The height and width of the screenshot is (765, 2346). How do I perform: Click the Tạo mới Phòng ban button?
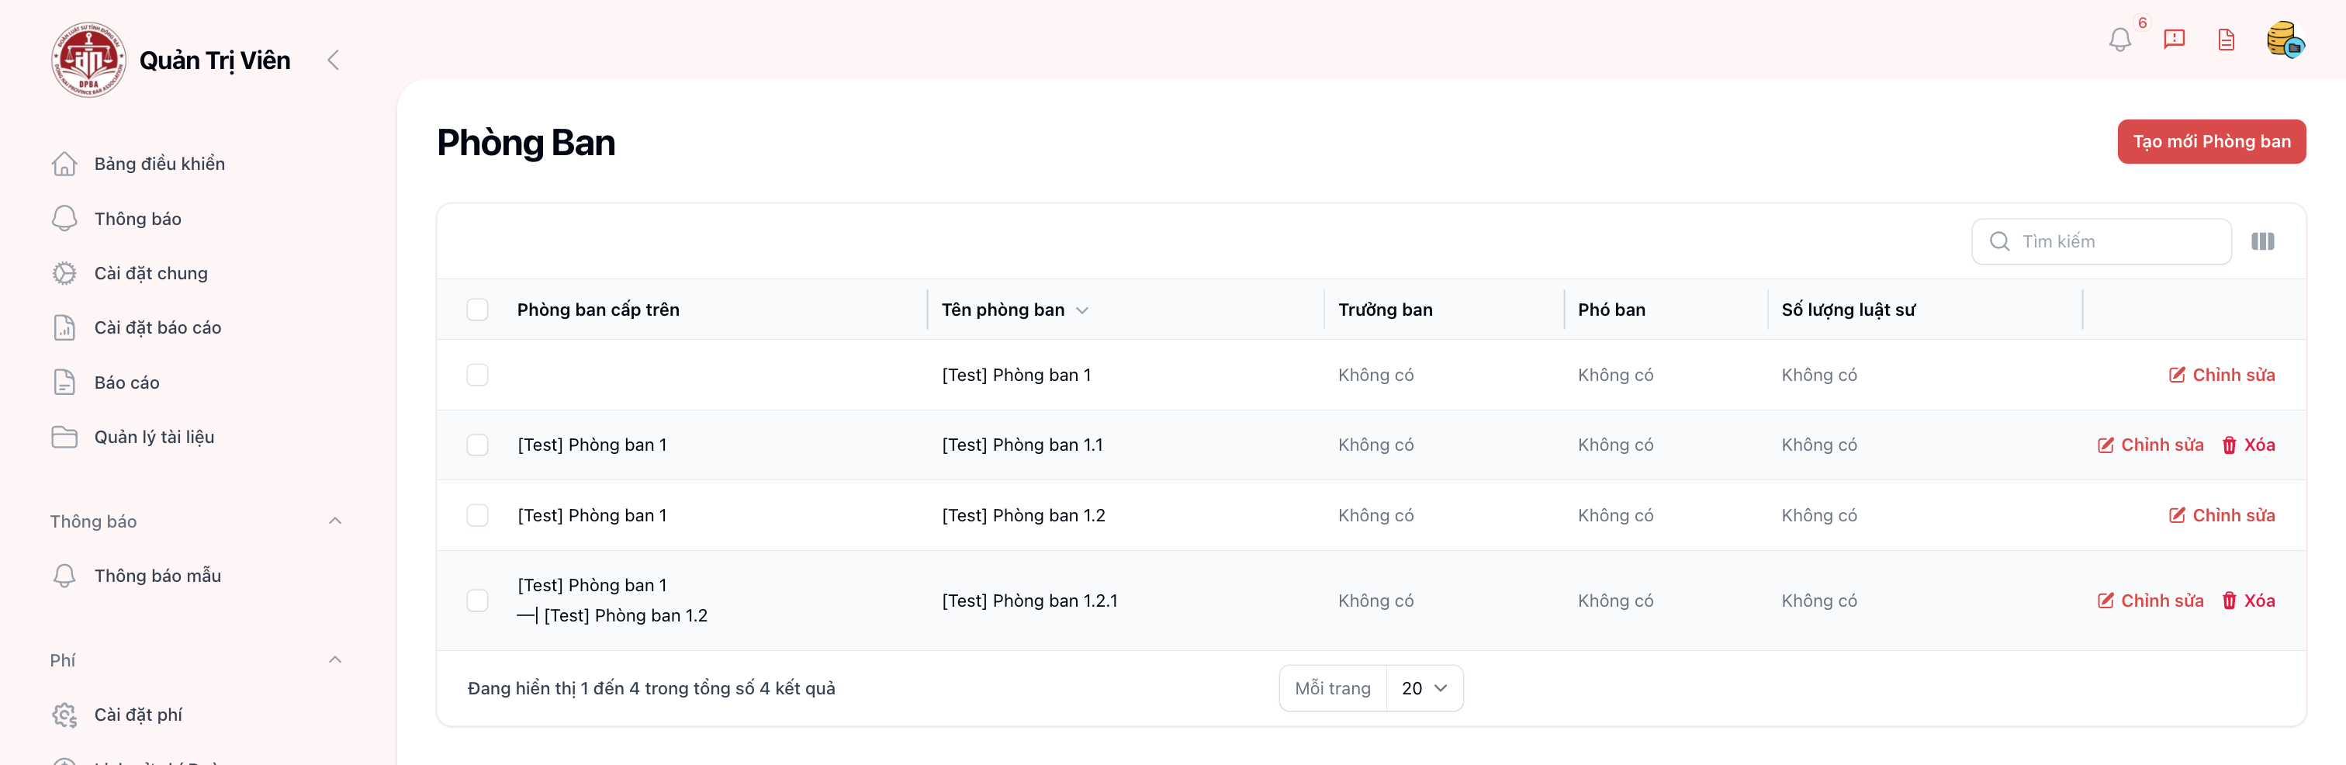pyautogui.click(x=2210, y=142)
